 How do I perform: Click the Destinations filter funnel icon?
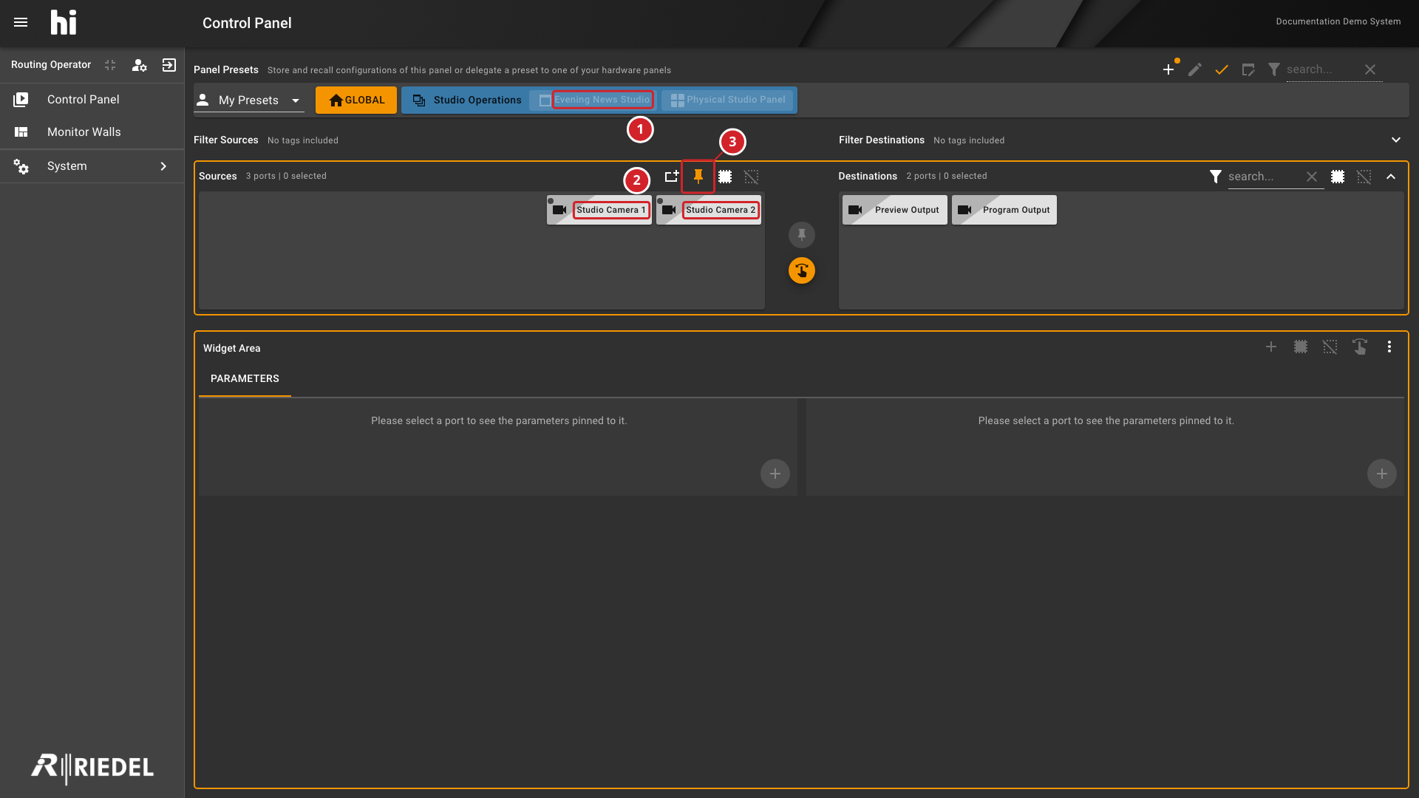(x=1215, y=177)
